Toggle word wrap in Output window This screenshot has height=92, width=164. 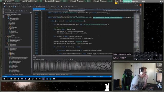coord(72,59)
